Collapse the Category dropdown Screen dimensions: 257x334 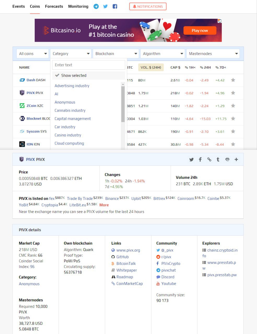(x=71, y=53)
